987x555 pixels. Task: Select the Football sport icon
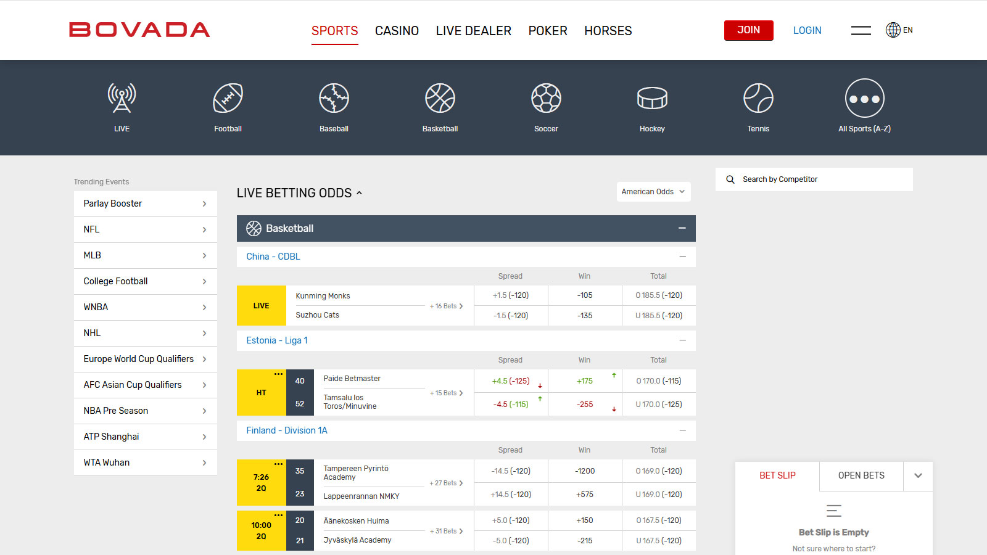click(x=228, y=99)
